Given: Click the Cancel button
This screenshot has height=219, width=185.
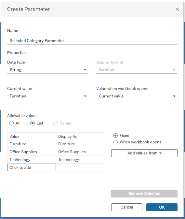Looking at the screenshot, I should tap(126, 207).
